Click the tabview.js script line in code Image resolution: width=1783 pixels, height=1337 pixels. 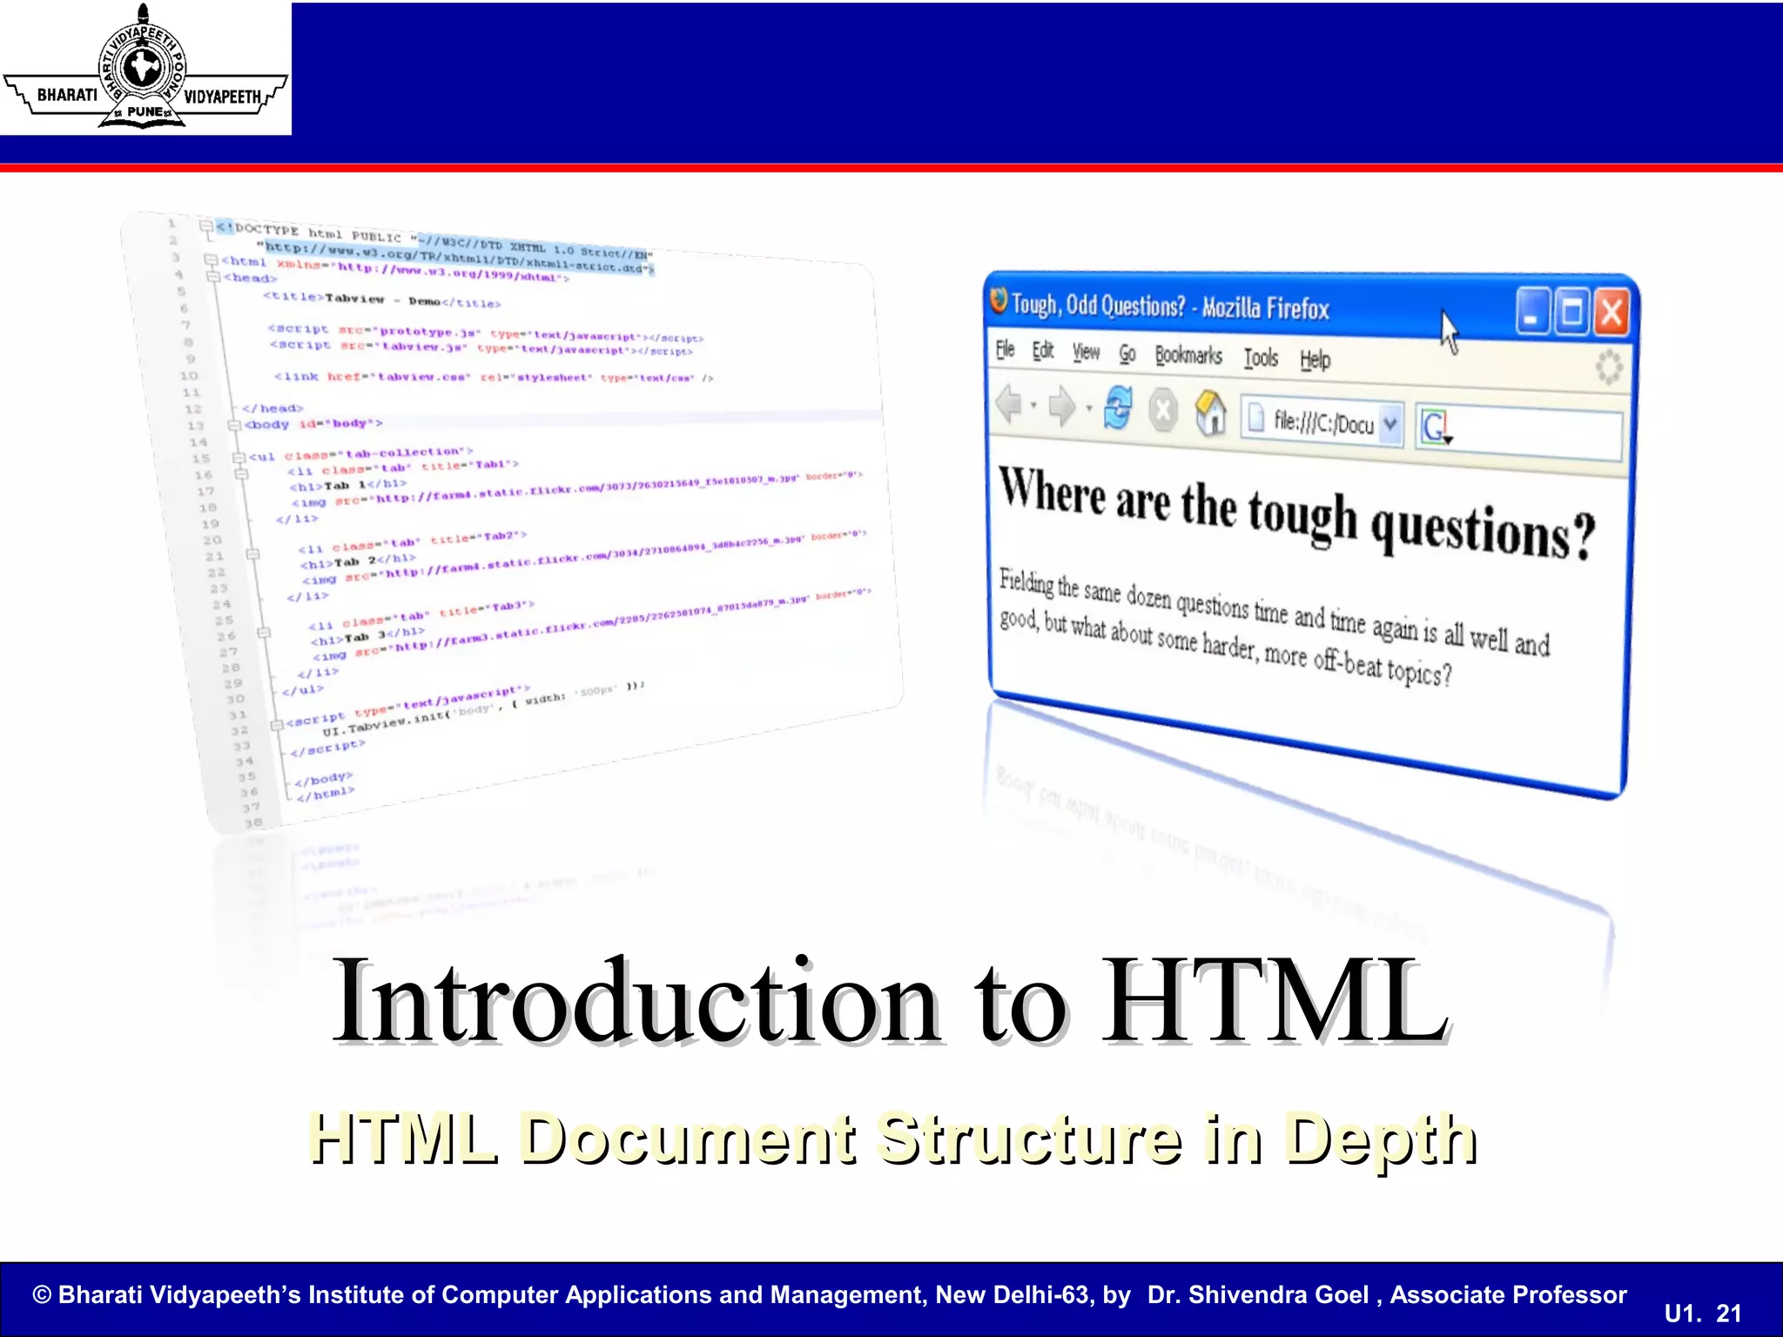point(481,347)
